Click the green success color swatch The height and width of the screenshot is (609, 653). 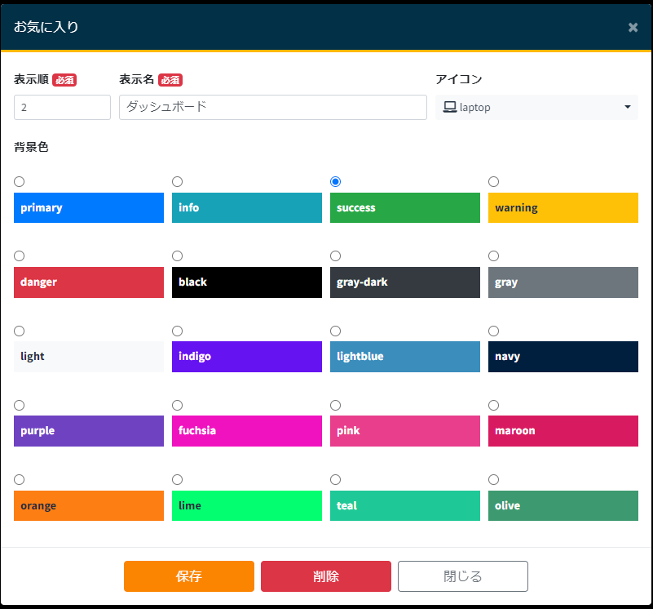[x=405, y=207]
